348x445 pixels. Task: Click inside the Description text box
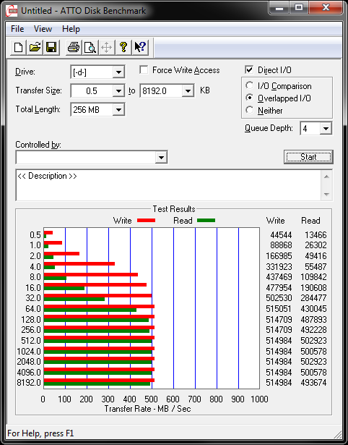coord(169,185)
